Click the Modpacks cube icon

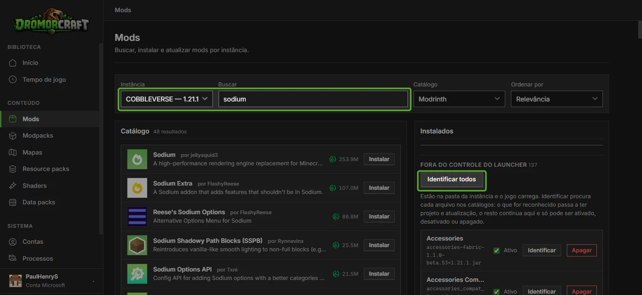click(x=13, y=135)
